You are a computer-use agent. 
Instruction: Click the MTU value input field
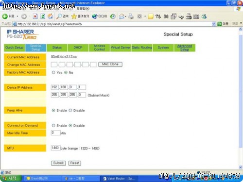point(55,148)
